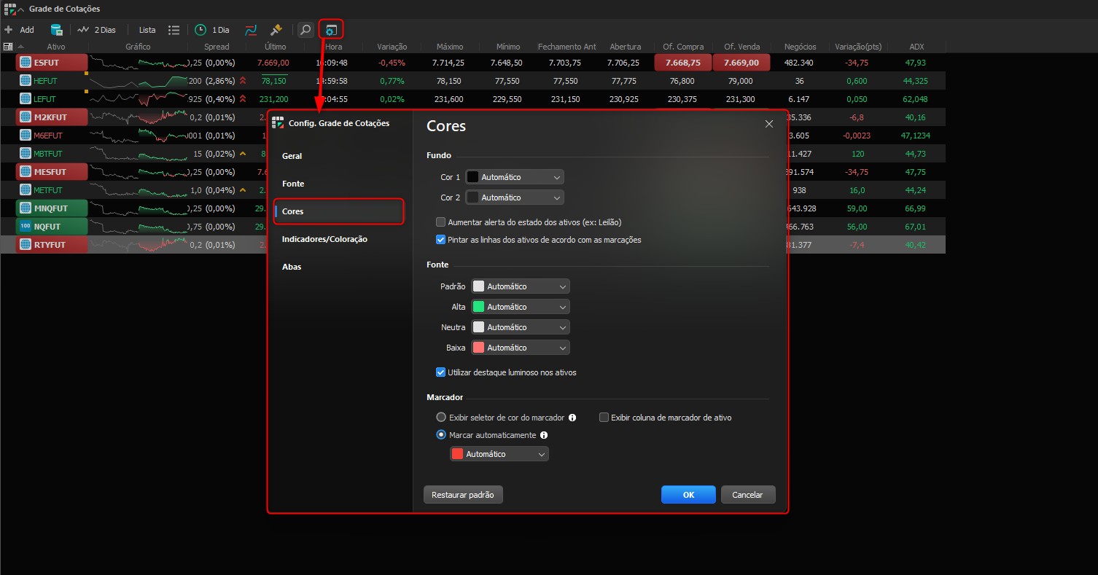Close the Cores settings dialog with X
1098x575 pixels.
click(769, 124)
